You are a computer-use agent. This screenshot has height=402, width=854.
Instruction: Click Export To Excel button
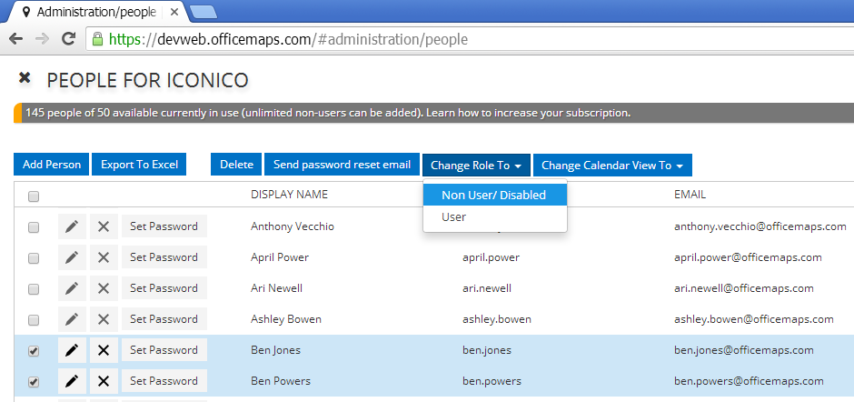coord(139,165)
